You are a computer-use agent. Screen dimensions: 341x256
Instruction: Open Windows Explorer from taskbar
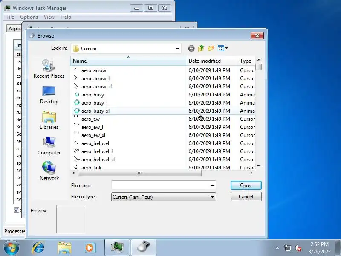pos(64,248)
